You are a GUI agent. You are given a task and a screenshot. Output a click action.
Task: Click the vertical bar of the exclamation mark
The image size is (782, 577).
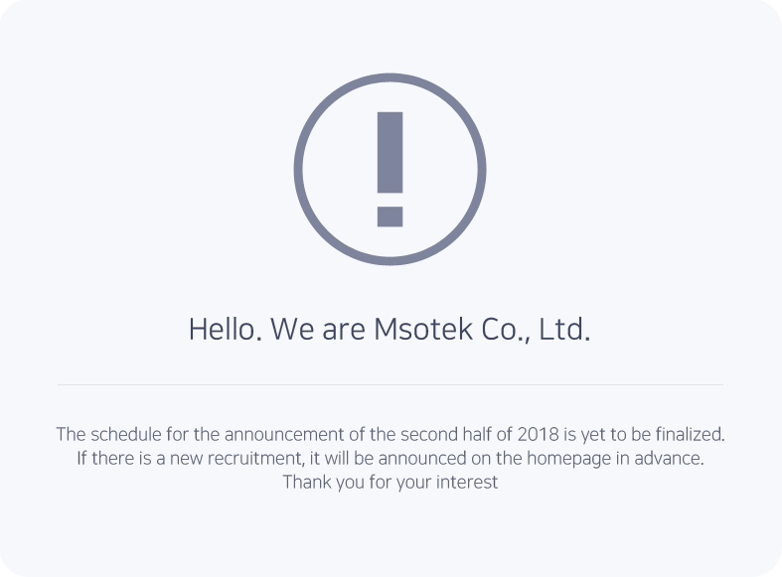(390, 153)
